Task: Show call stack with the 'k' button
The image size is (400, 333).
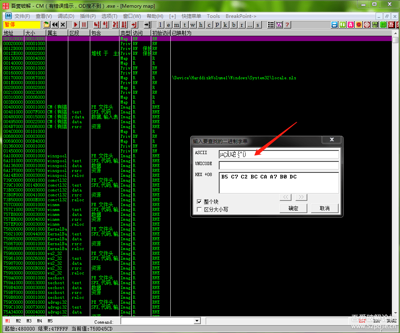Action: 225,25
